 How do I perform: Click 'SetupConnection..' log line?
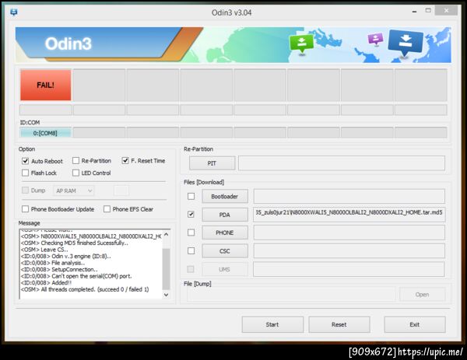pos(59,270)
